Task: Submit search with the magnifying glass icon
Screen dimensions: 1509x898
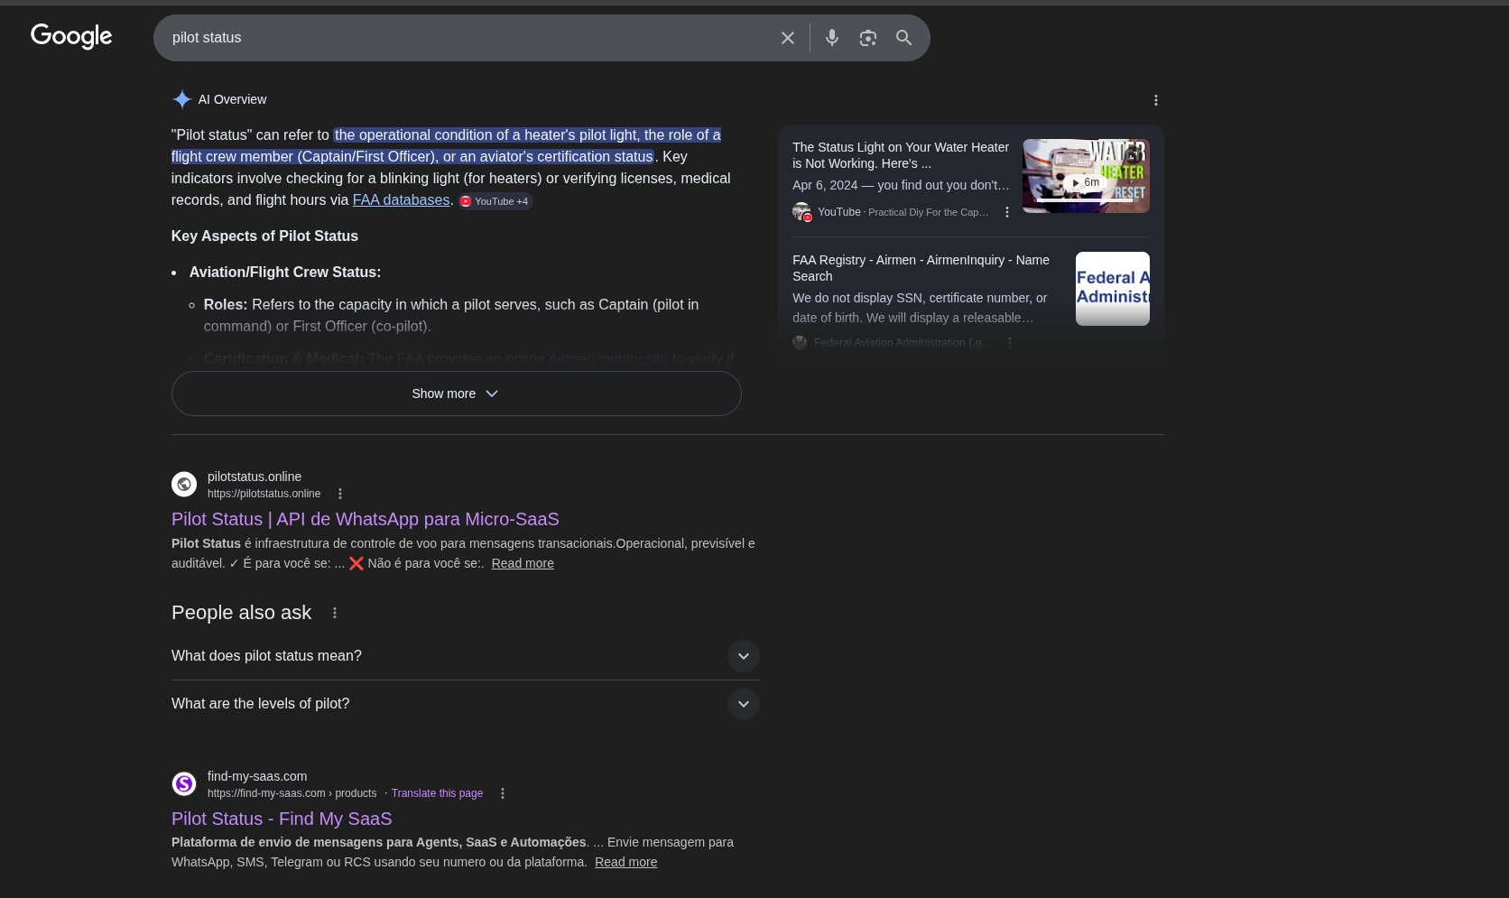Action: click(x=903, y=38)
